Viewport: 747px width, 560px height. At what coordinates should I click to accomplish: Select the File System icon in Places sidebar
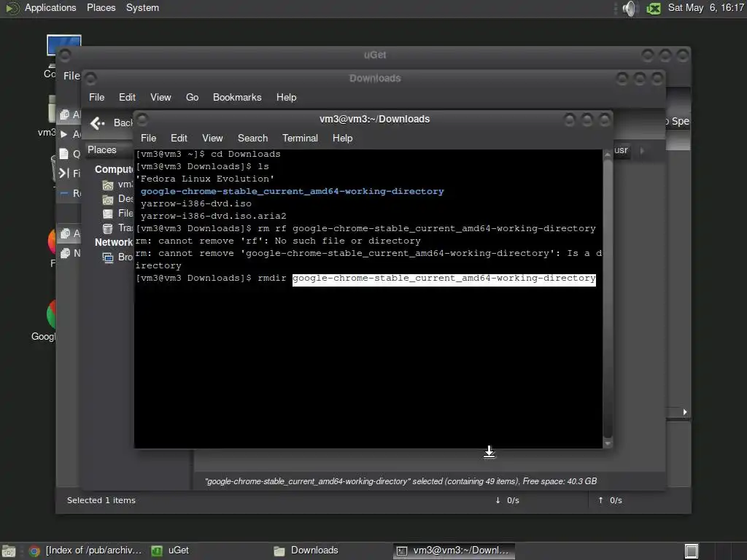click(108, 214)
